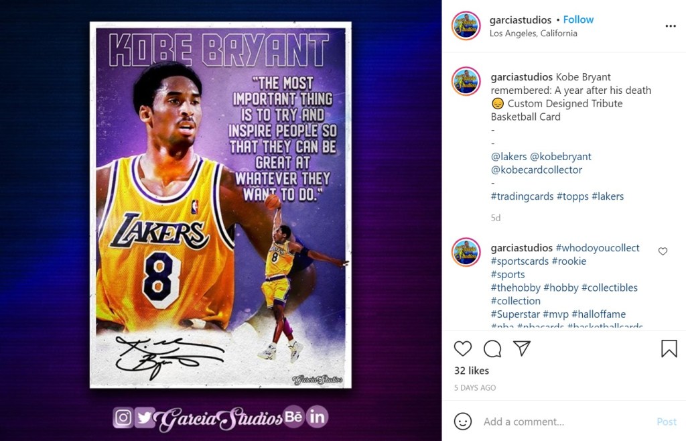Click the garciastudios header profile picture

(x=466, y=26)
